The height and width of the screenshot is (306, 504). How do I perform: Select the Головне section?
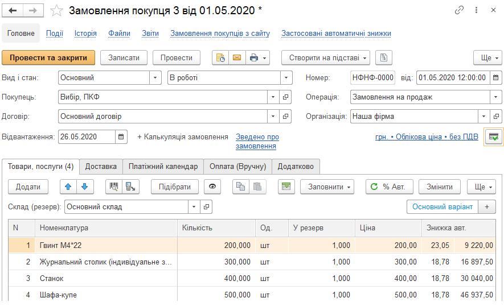click(x=21, y=33)
